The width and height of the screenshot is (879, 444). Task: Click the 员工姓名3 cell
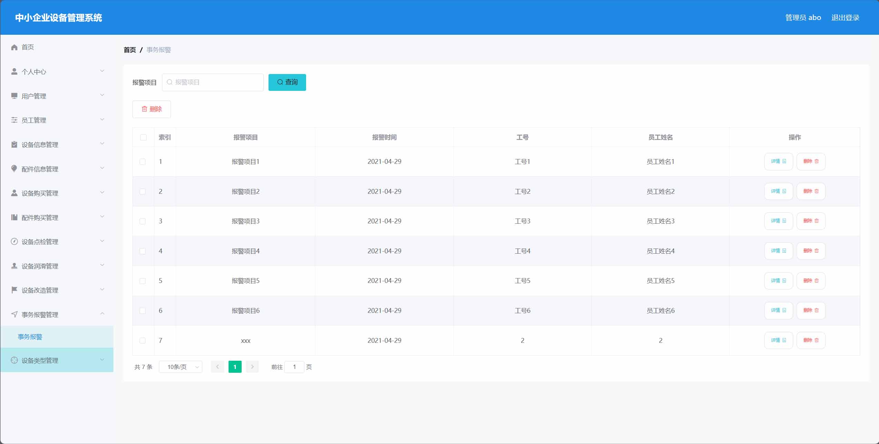click(660, 221)
